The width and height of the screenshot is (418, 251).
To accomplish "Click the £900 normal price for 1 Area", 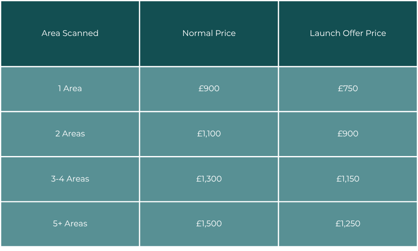I will [209, 89].
